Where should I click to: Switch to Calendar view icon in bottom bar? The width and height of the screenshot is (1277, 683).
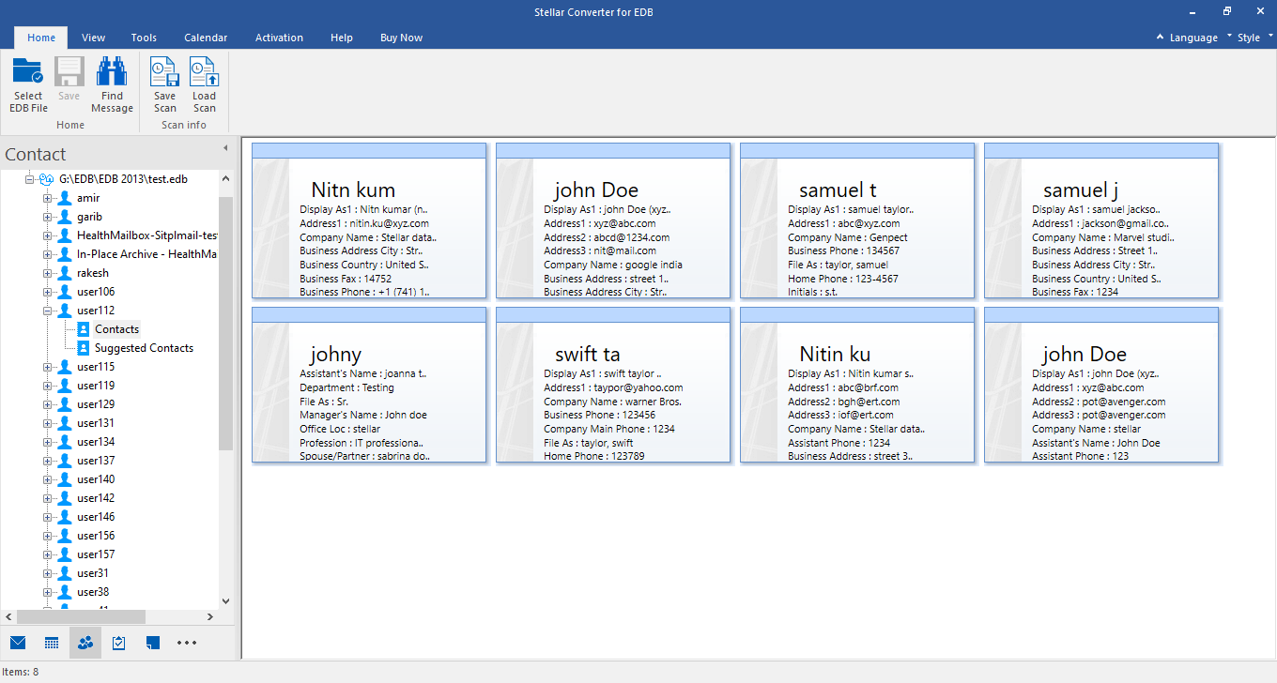[52, 643]
